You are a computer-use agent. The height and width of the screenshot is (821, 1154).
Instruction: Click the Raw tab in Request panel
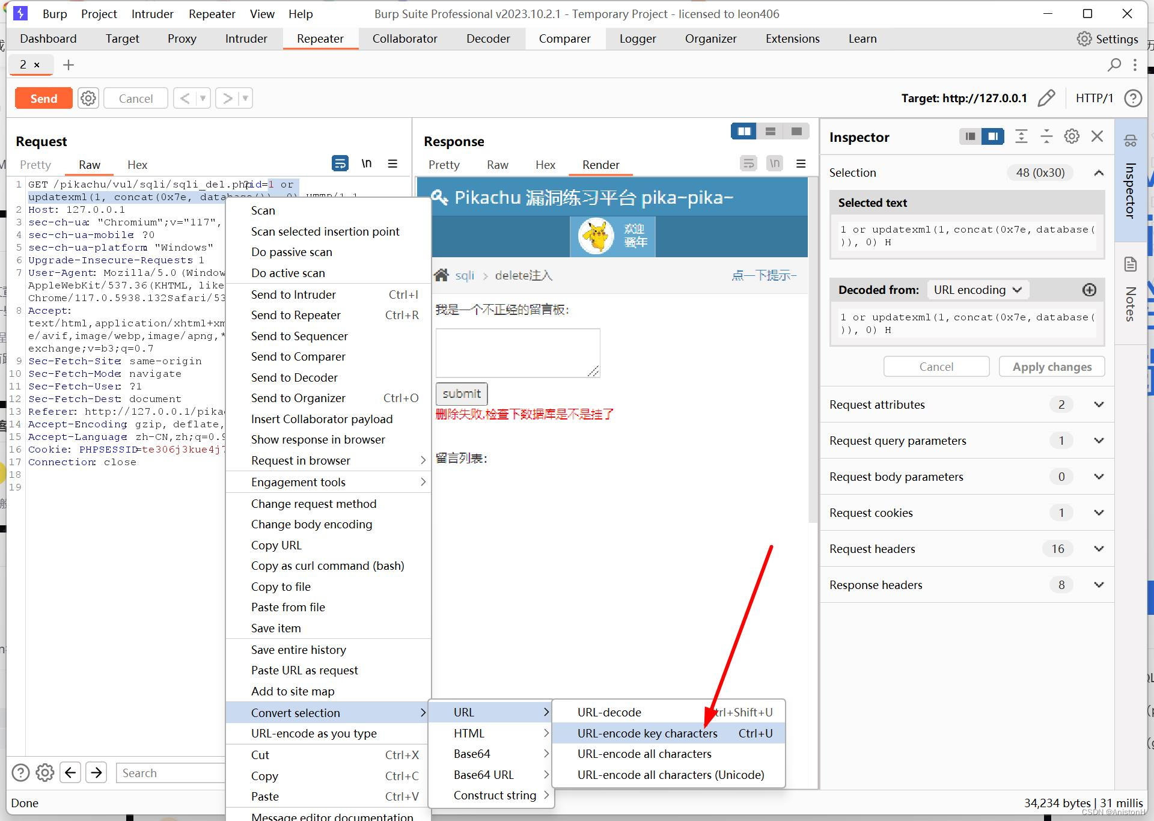(x=89, y=165)
